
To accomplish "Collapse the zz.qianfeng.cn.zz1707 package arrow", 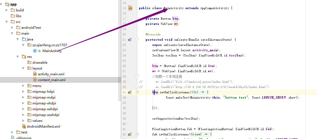I will coord(23,45).
